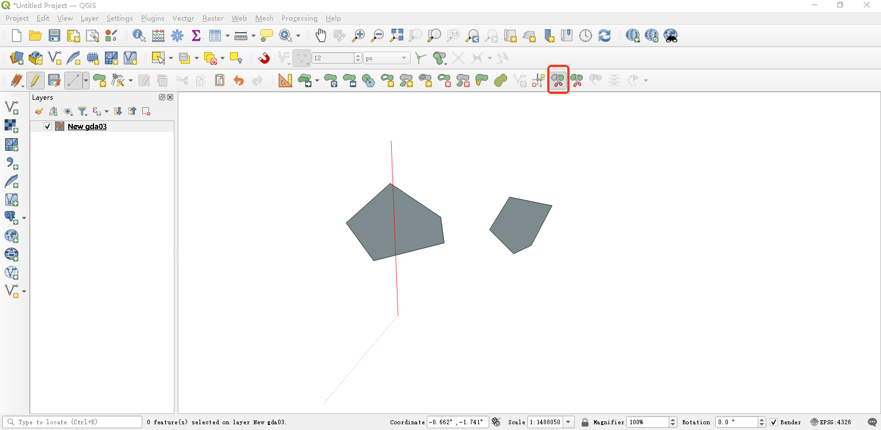This screenshot has width=881, height=430.
Task: Open the Scale dropdown in status bar
Action: click(x=568, y=422)
